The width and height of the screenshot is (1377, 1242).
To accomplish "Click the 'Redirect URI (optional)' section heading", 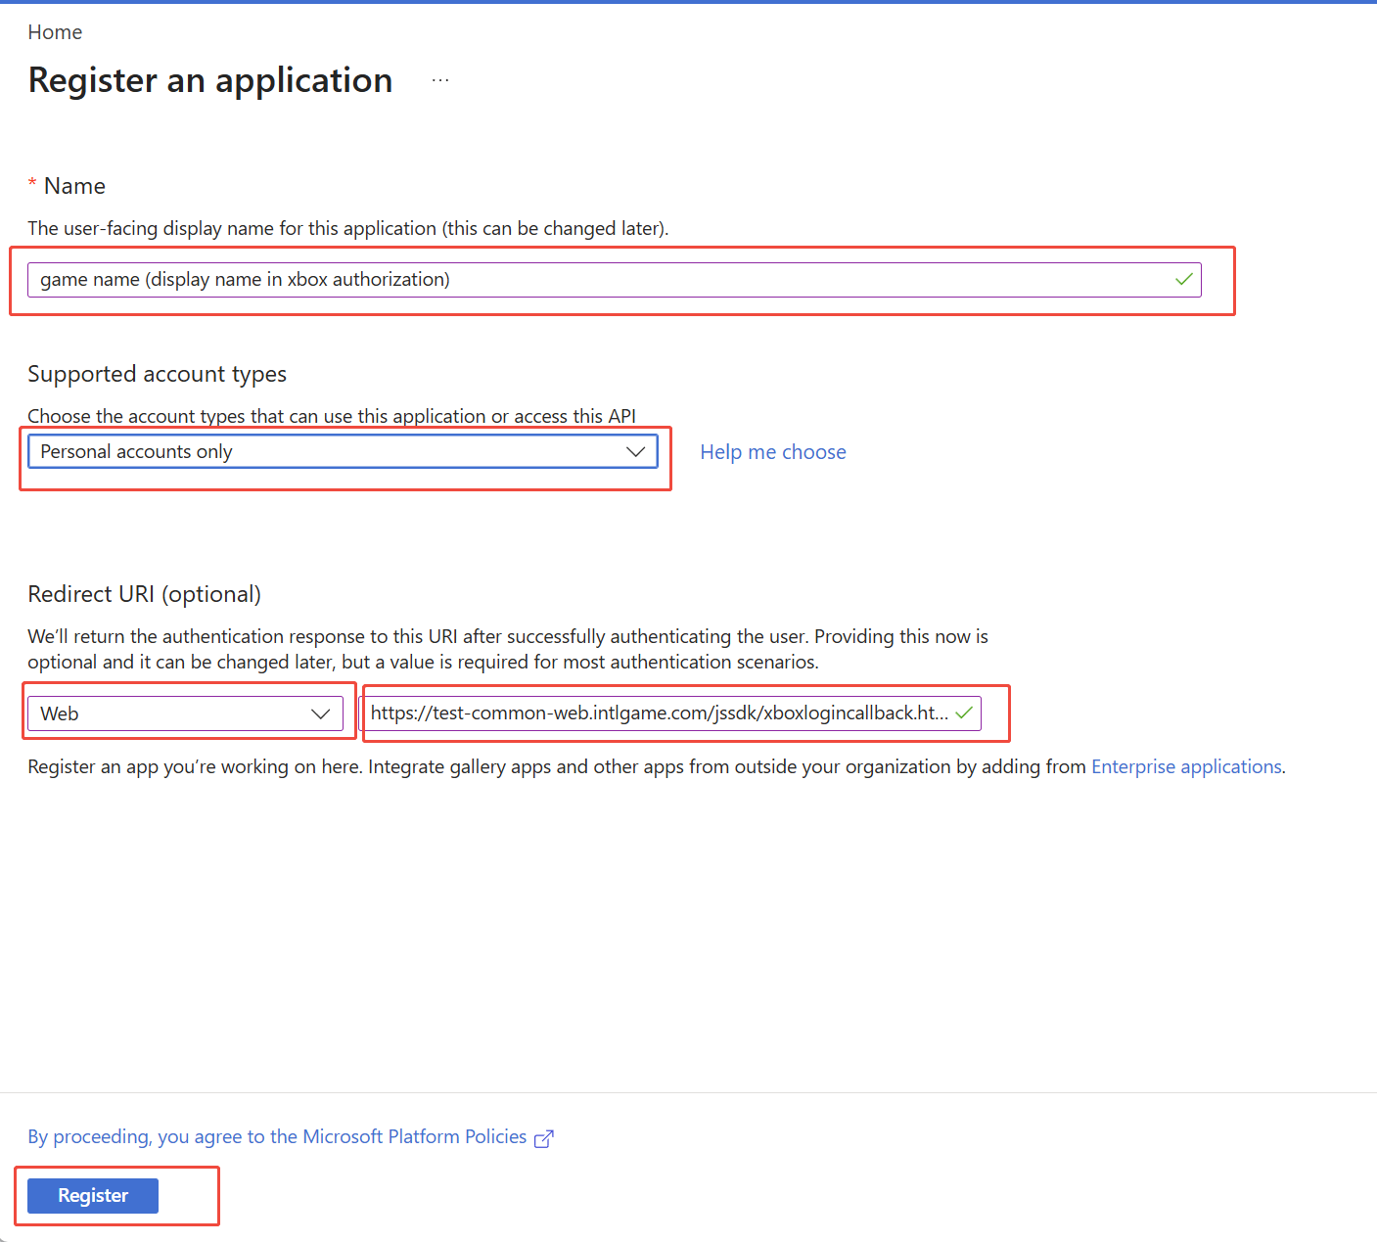I will (144, 594).
